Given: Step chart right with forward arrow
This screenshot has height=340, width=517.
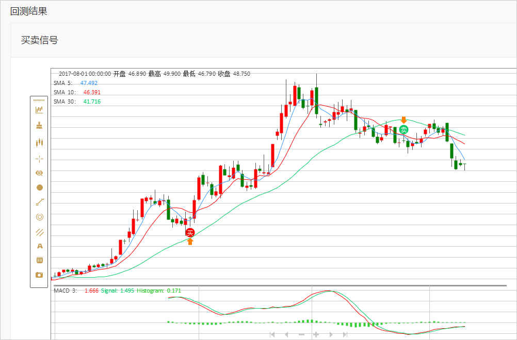Looking at the screenshot, I should 331,335.
